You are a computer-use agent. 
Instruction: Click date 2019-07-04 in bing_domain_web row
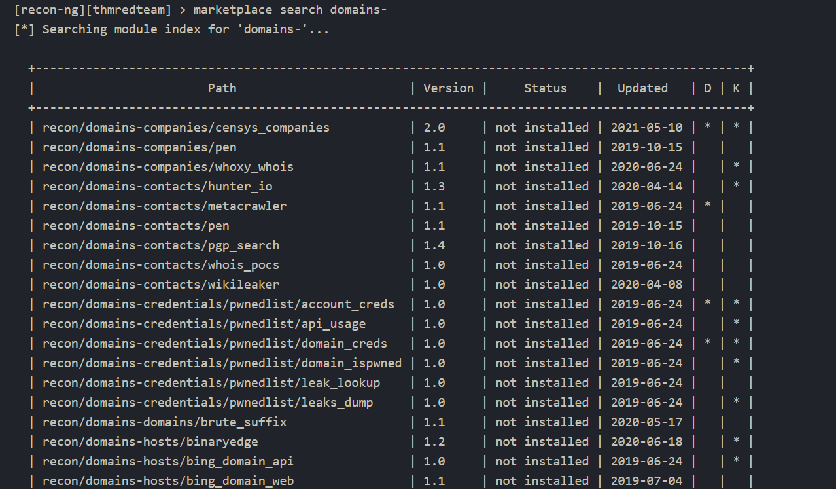click(646, 481)
